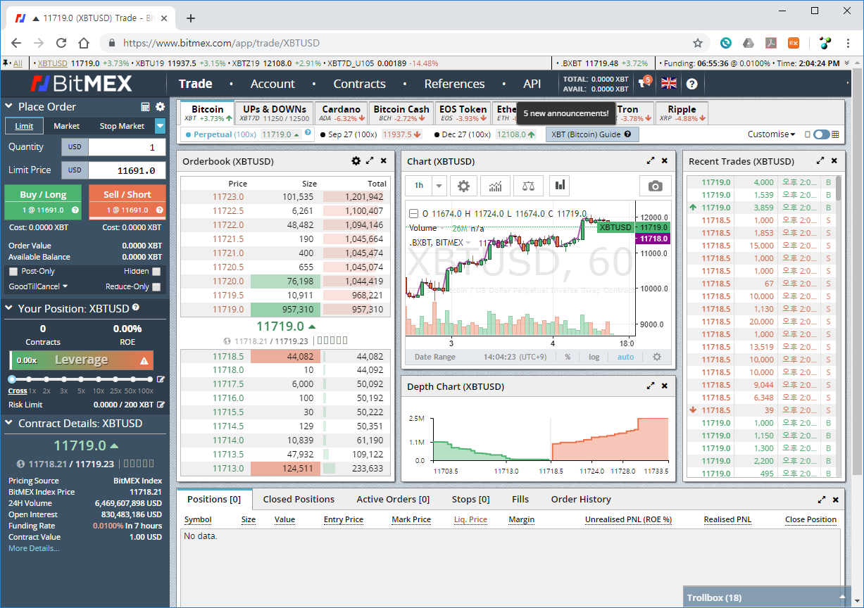The image size is (864, 608).
Task: Open the Volume indicator dropdown on chart
Action: (444, 228)
